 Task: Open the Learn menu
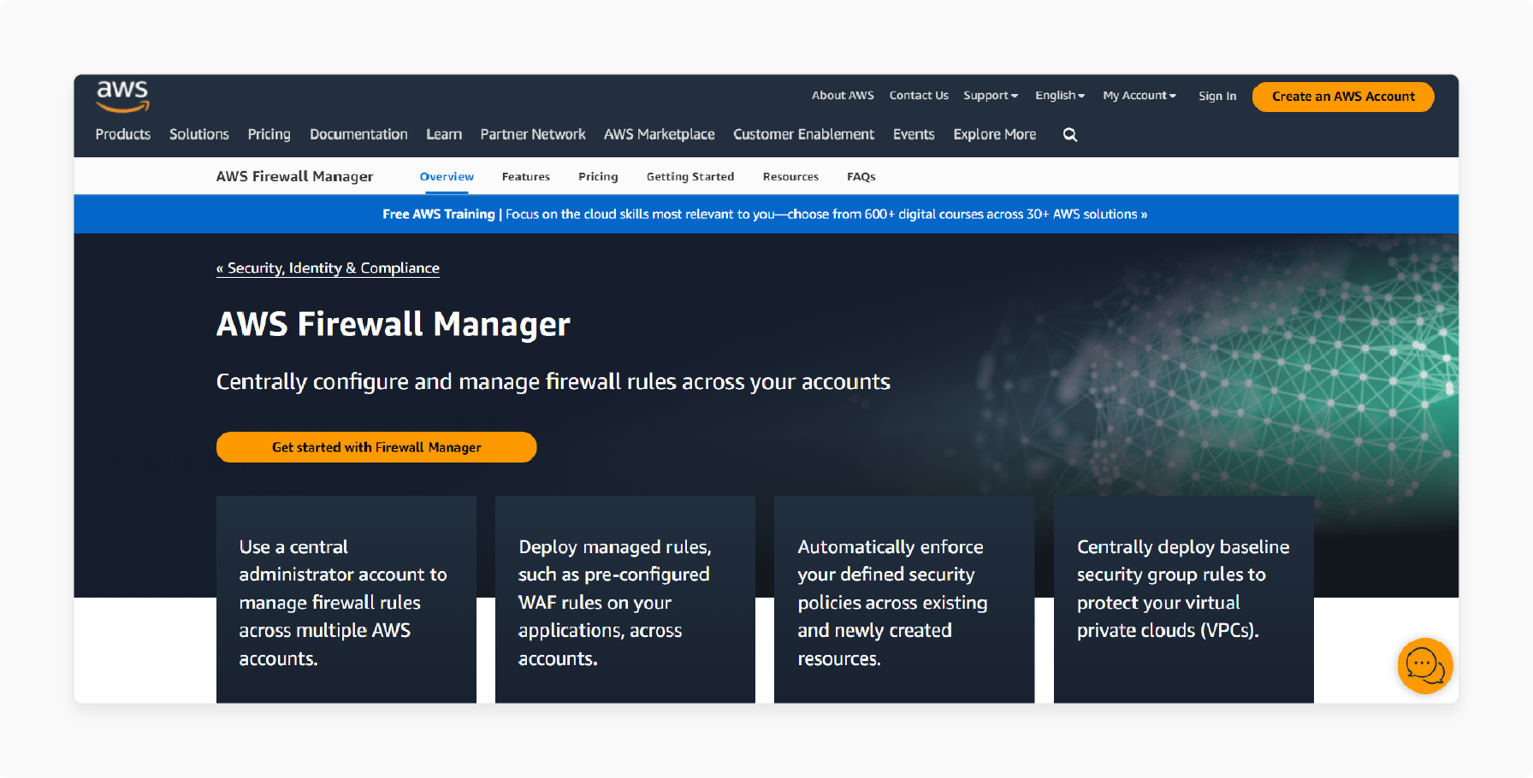(x=444, y=134)
